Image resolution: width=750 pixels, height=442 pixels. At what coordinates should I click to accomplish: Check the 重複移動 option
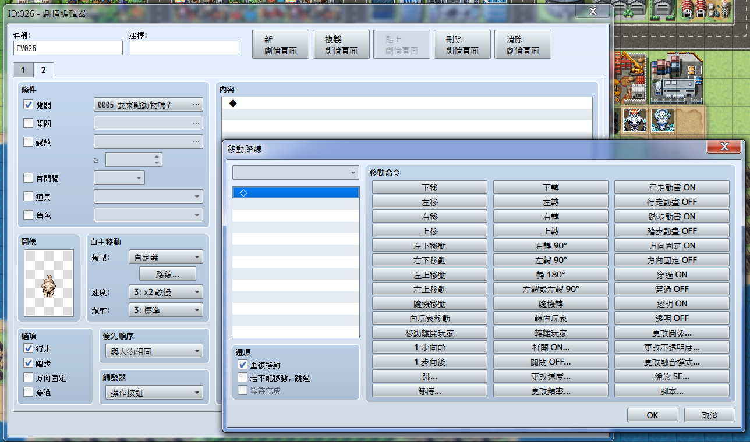pos(243,365)
